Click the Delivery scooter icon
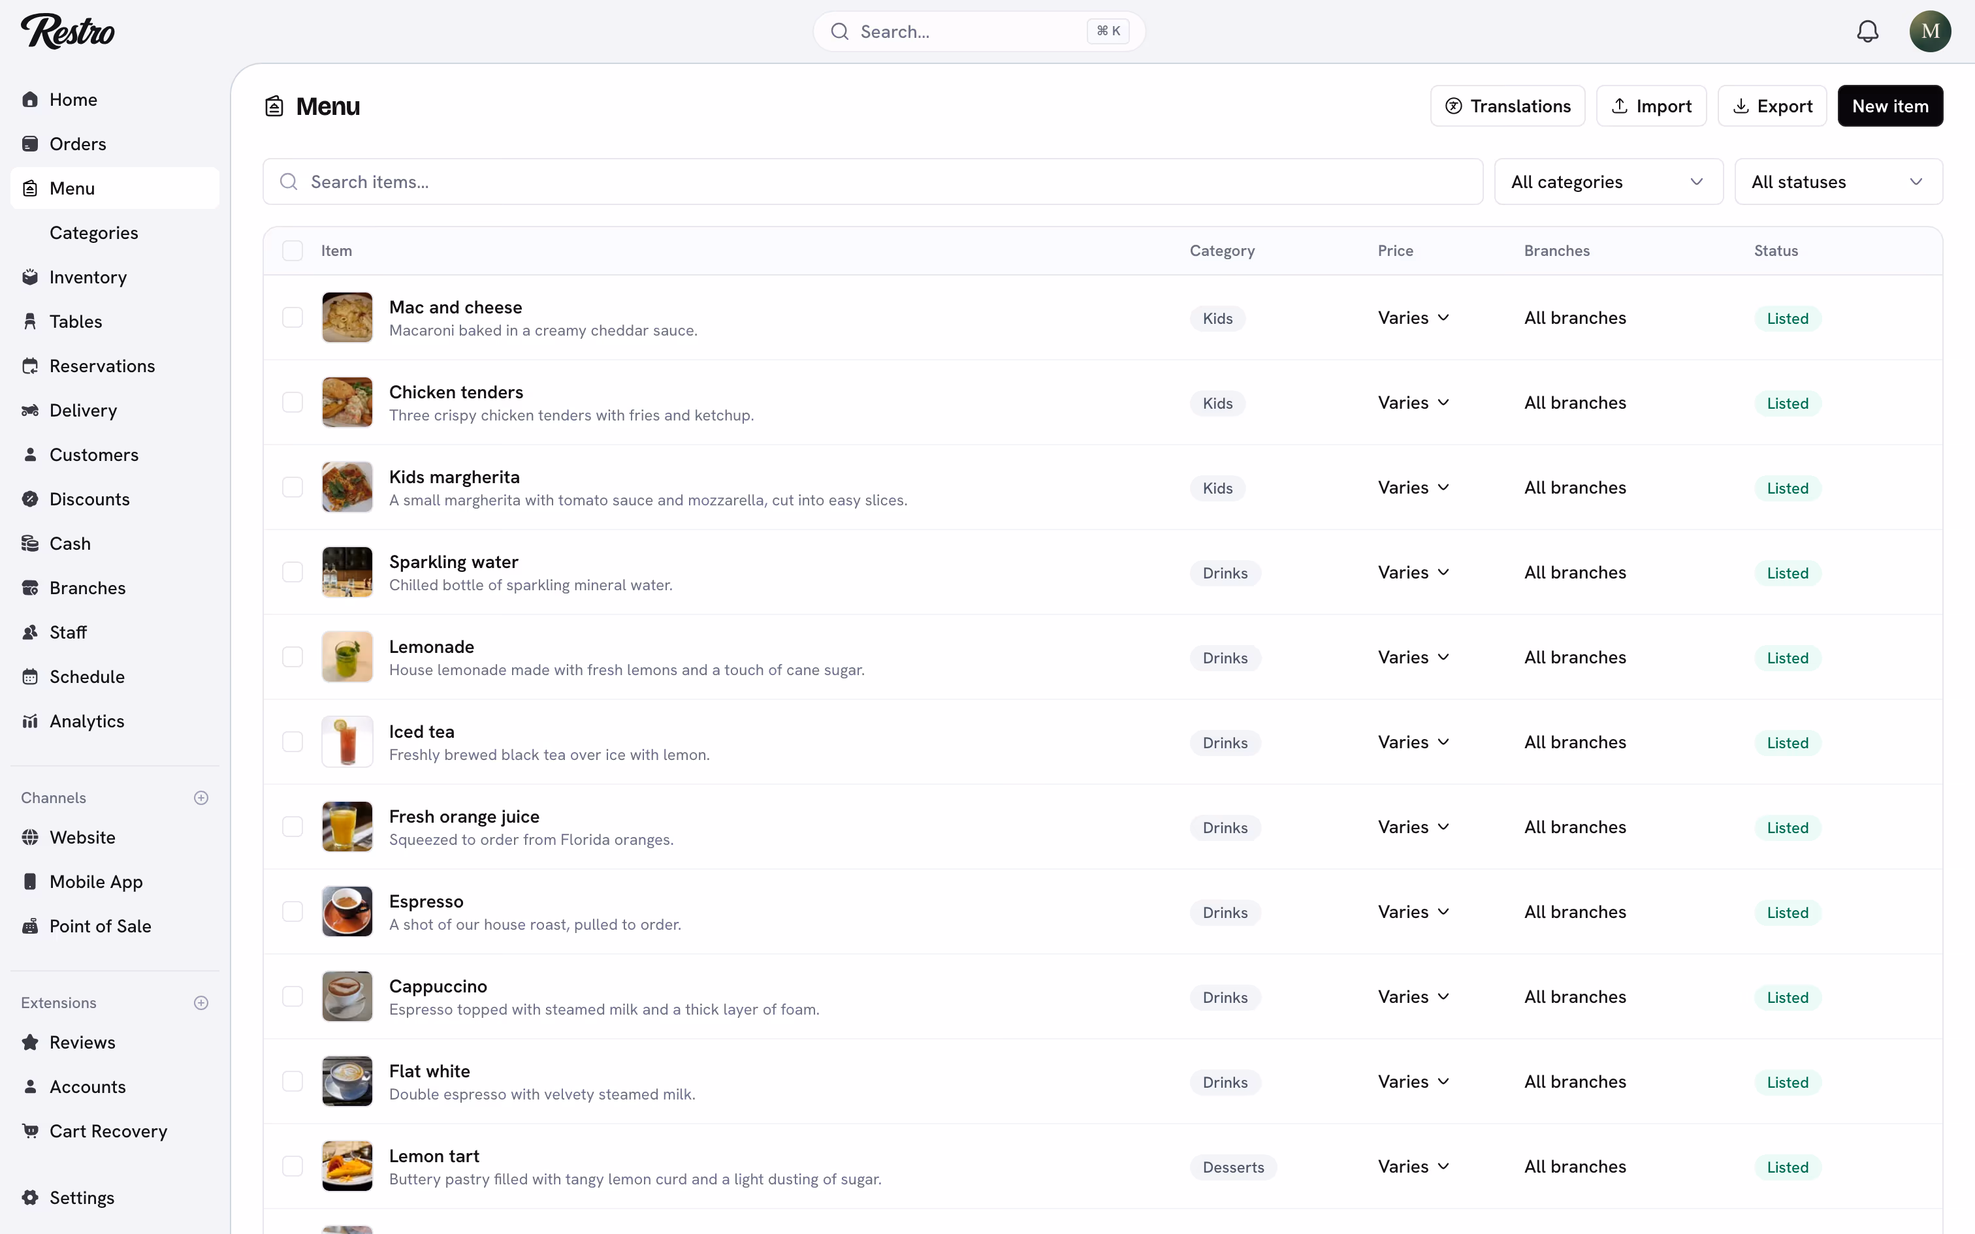The width and height of the screenshot is (1975, 1234). [x=30, y=411]
